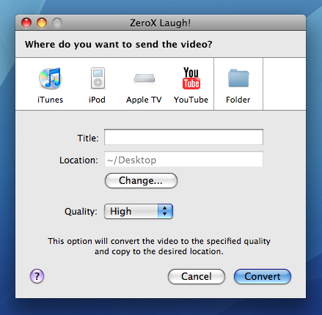Select the iTunes music disc icon
Viewport: 322px width, 315px height.
51,78
